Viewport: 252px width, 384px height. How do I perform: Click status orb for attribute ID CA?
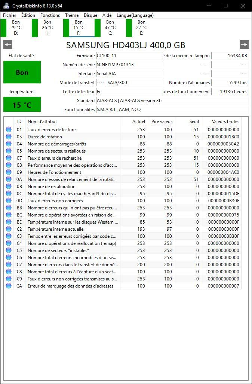pos(9,286)
